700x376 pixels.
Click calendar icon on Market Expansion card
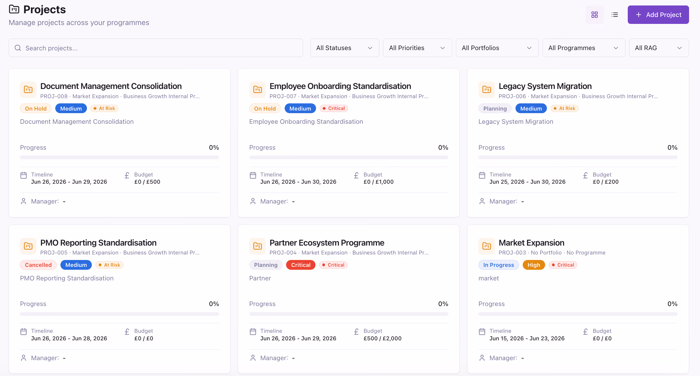coord(482,332)
